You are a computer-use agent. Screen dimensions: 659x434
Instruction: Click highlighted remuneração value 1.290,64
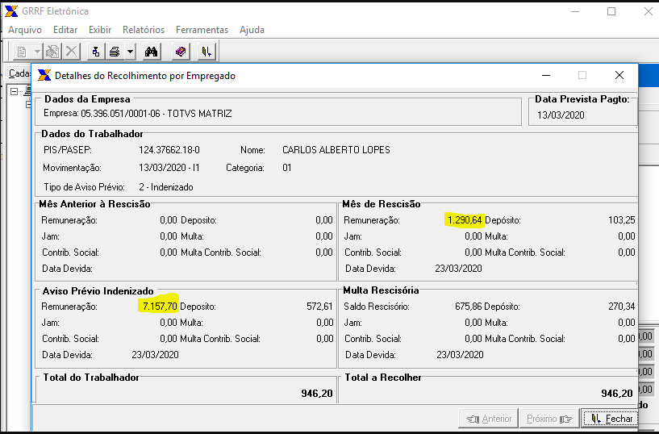465,219
